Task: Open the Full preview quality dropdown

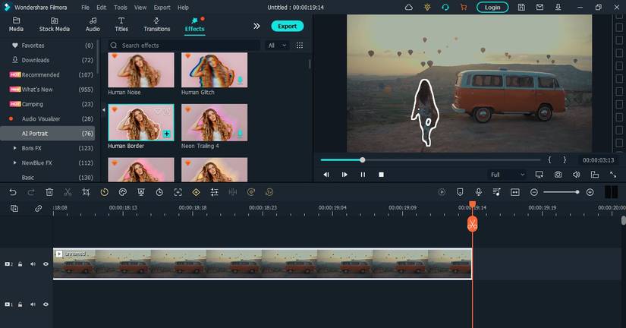Action: (x=508, y=175)
